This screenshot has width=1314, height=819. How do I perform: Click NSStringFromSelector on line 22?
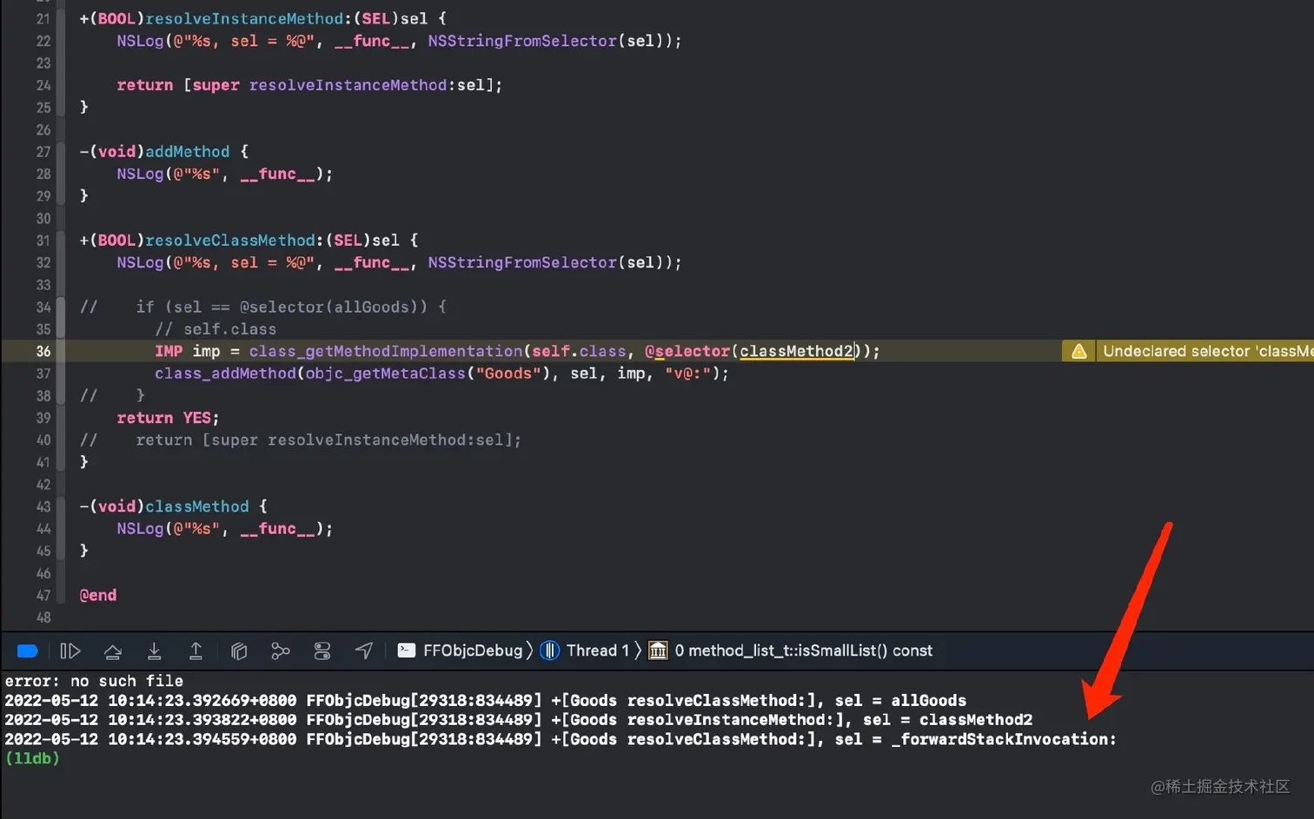[522, 41]
